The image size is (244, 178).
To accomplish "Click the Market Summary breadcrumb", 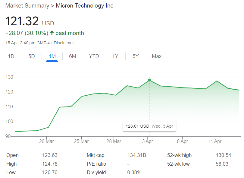I will tap(27, 6).
